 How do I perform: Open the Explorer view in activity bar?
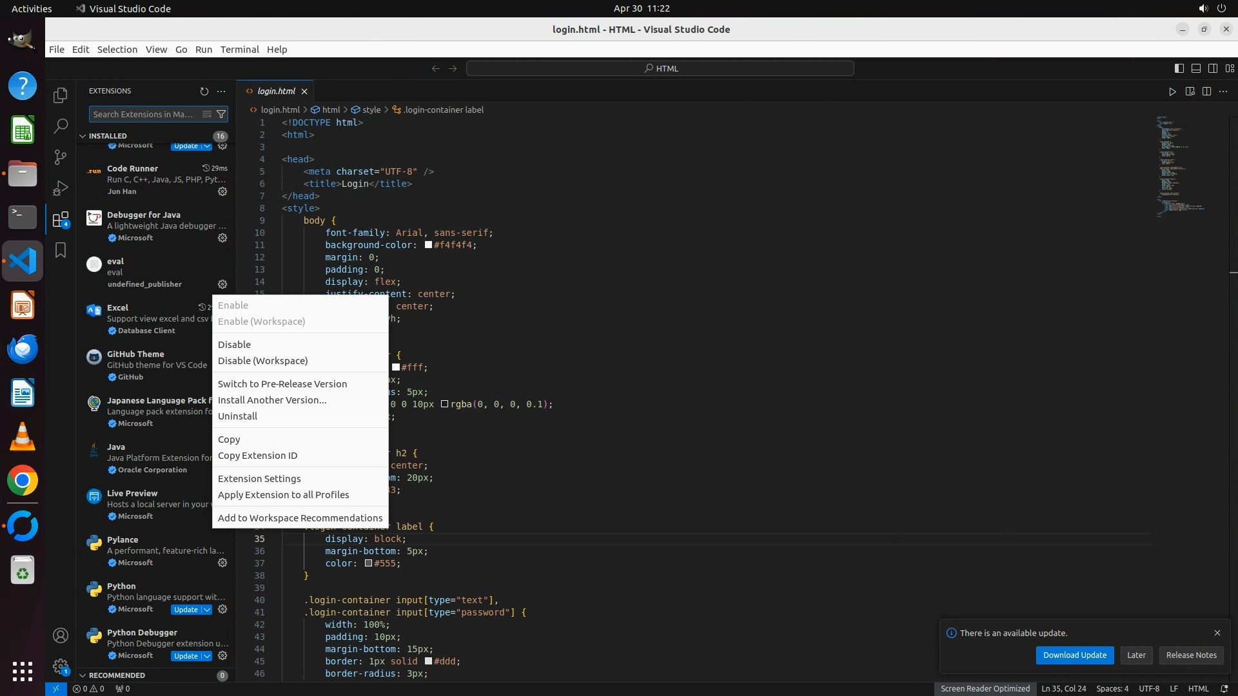click(61, 95)
